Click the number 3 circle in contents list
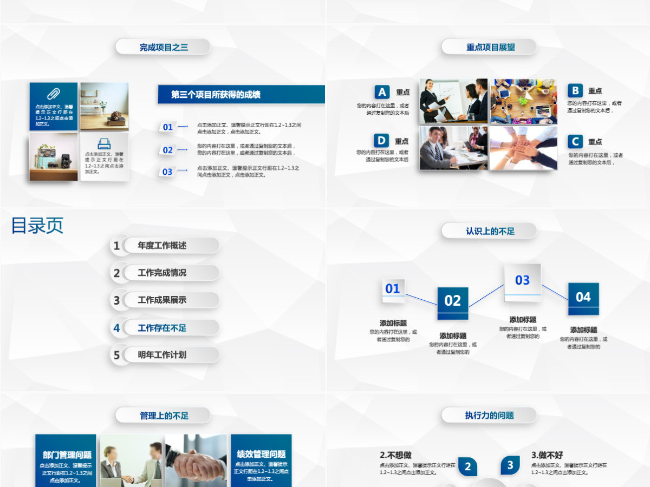This screenshot has width=650, height=487. tap(116, 300)
